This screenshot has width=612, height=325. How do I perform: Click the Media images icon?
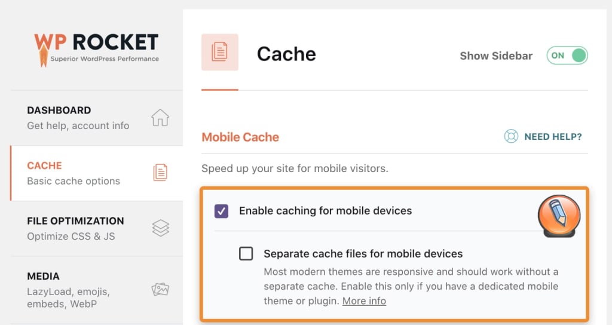tap(160, 290)
